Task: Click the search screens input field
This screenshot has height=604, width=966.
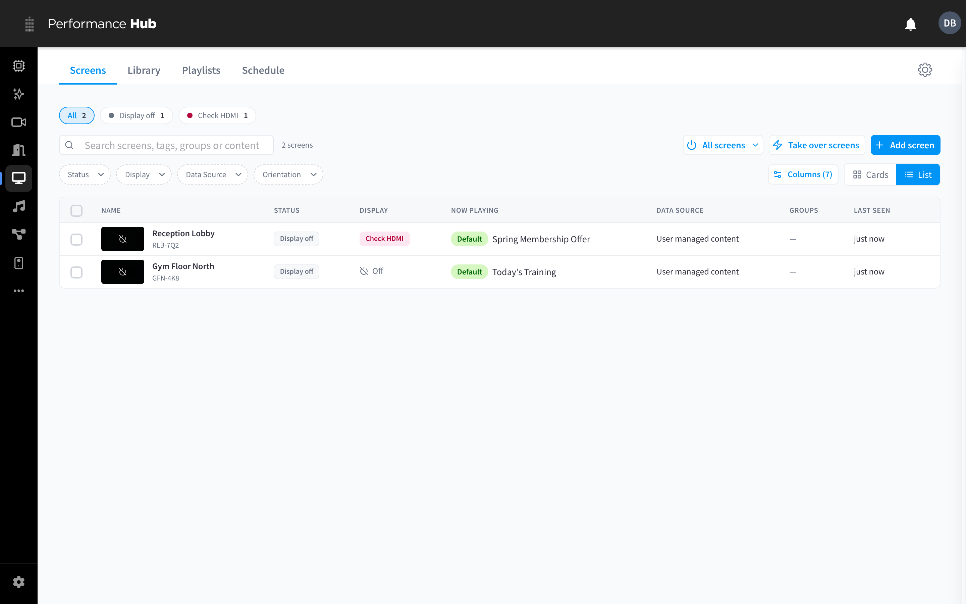Action: click(166, 145)
